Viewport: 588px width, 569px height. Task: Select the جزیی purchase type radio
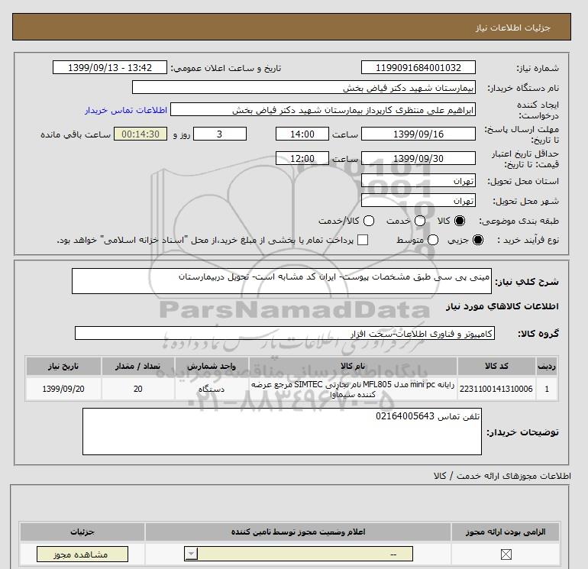478,240
